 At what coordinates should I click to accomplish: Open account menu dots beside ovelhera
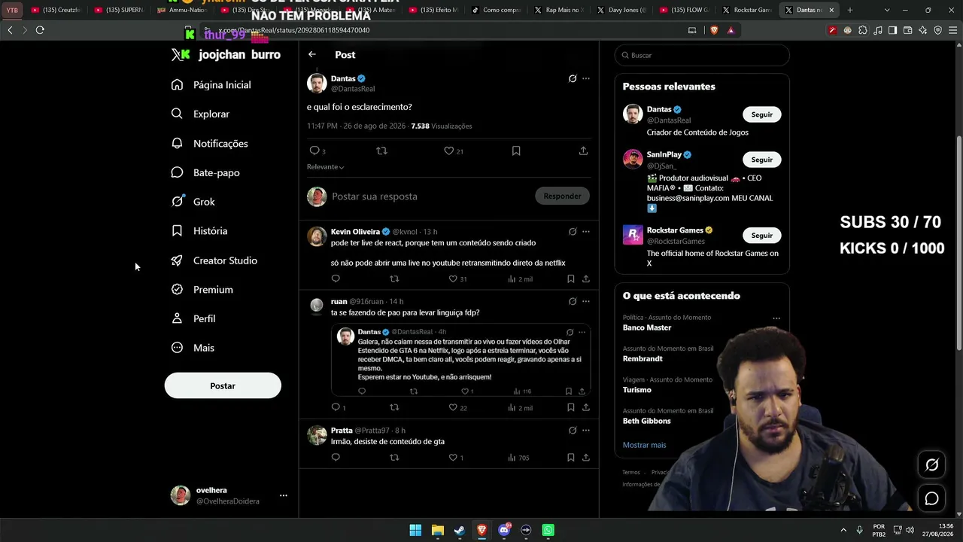tap(284, 495)
